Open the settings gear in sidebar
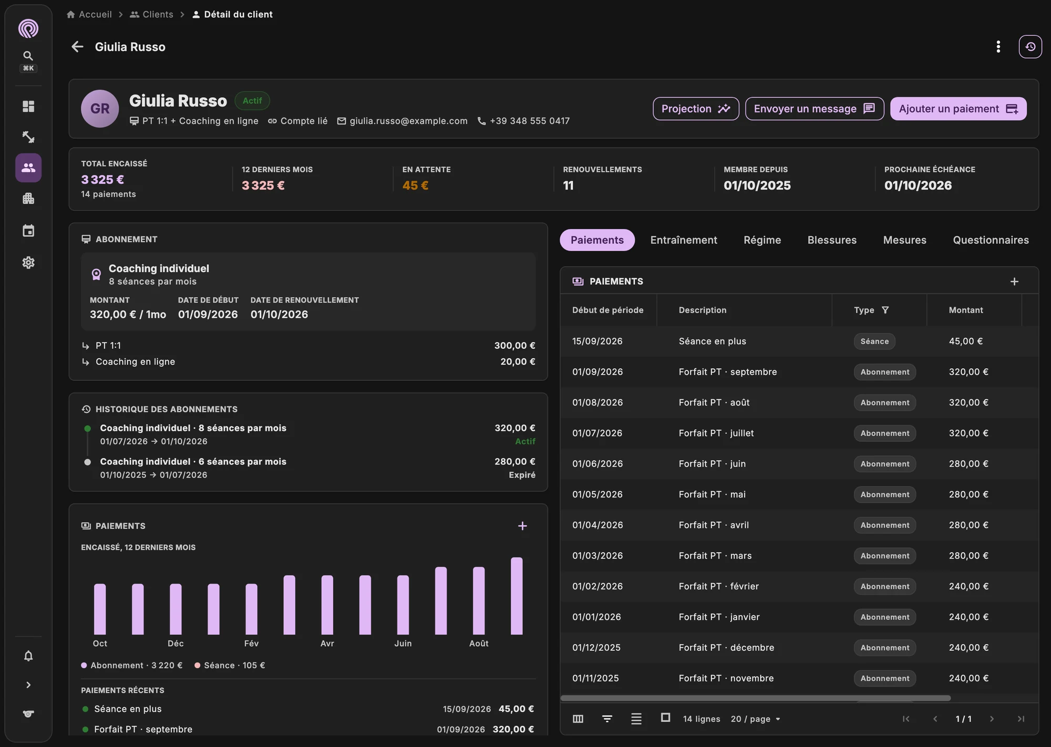 pyautogui.click(x=28, y=262)
